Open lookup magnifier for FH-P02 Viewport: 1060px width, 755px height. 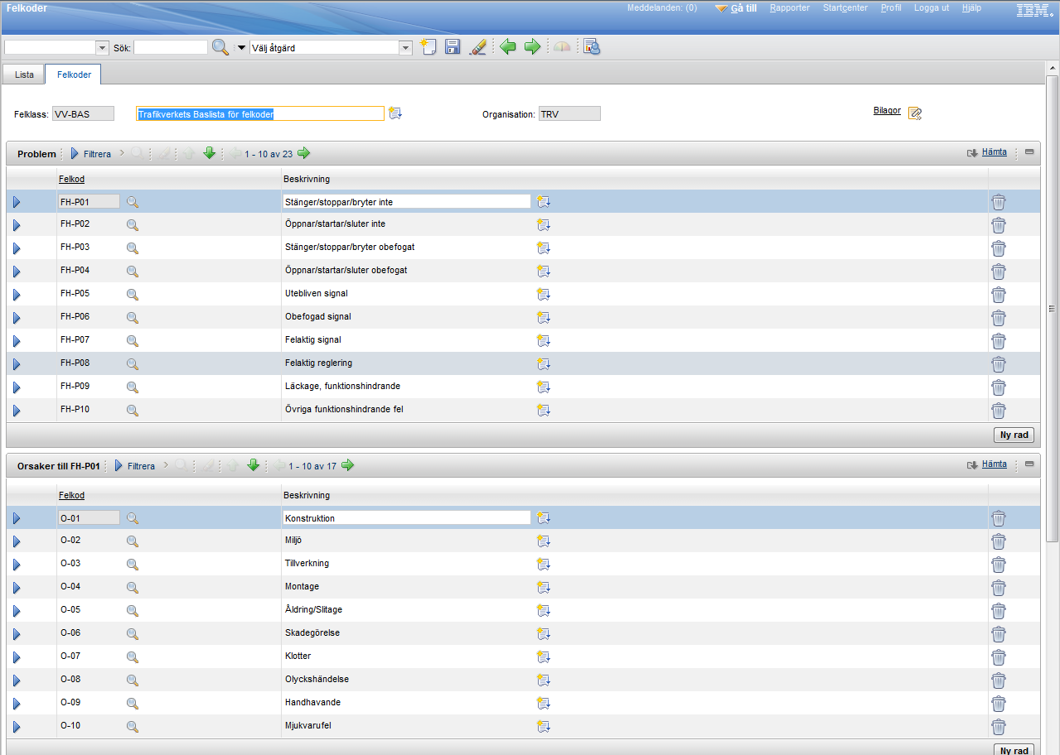click(132, 224)
